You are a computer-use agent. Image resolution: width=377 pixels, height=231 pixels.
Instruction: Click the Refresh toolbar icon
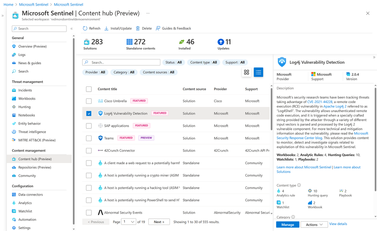click(x=85, y=28)
